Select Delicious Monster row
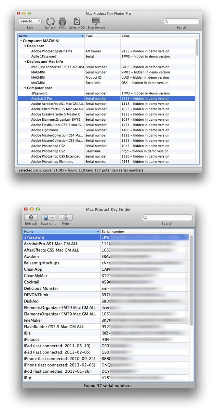The height and width of the screenshot is (415, 217). pos(106,288)
